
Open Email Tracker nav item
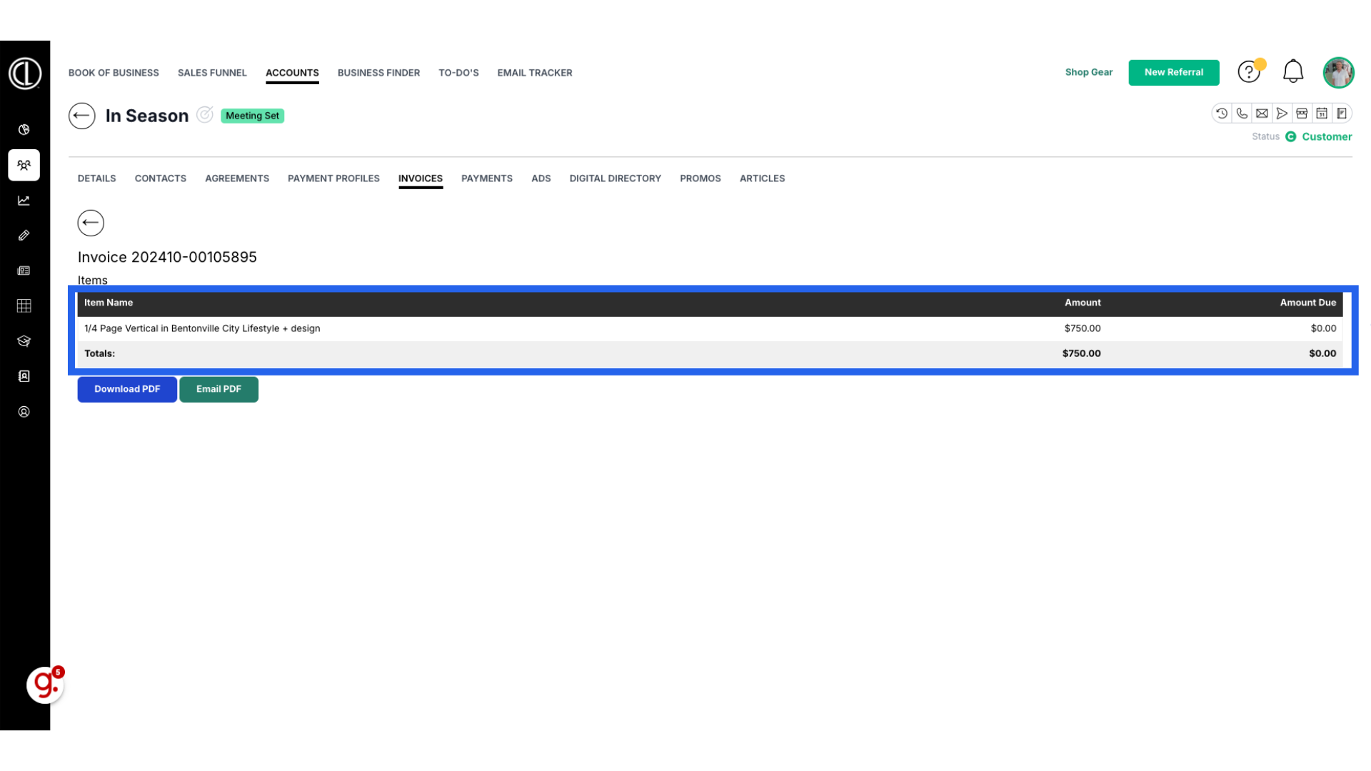[x=535, y=73]
